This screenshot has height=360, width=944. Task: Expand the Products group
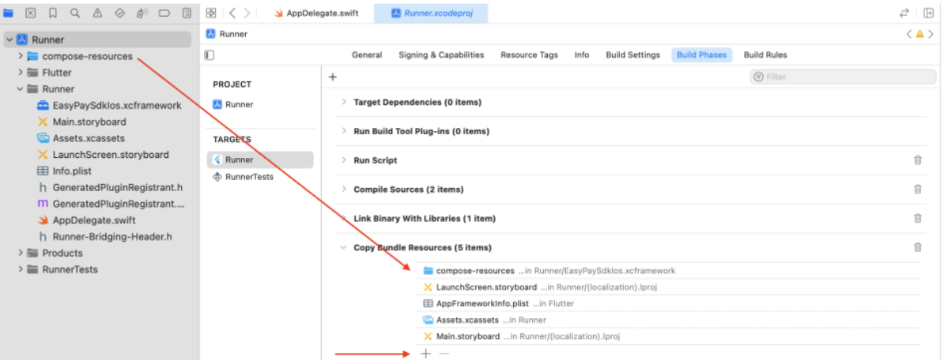[20, 253]
